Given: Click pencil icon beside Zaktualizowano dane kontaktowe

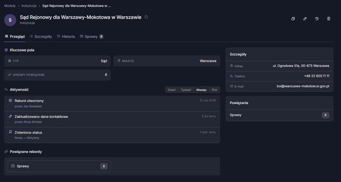Looking at the screenshot, I should (x=10, y=116).
